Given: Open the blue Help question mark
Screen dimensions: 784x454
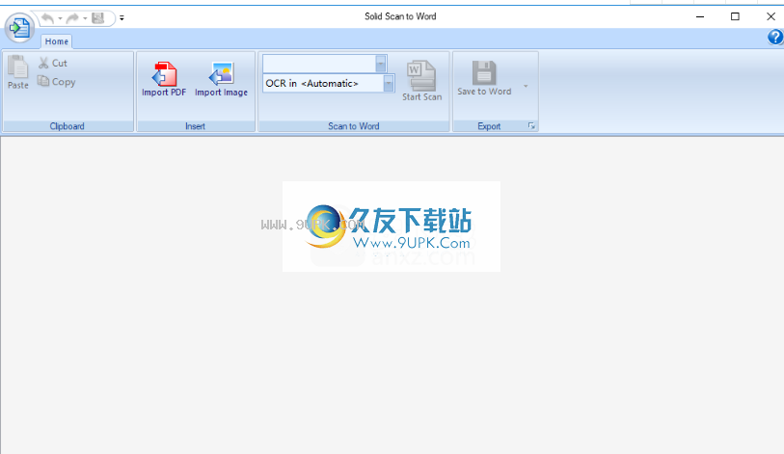Looking at the screenshot, I should 775,37.
